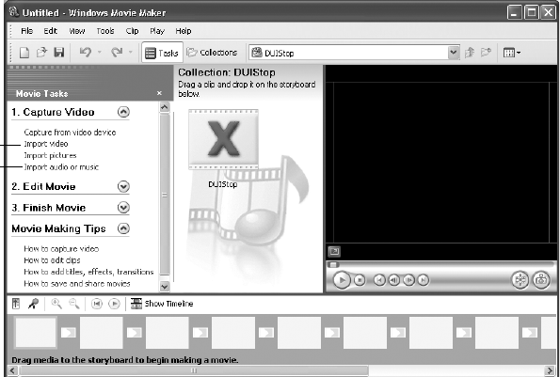The image size is (560, 377).
Task: Click the Next Frame button
Action: point(408,280)
